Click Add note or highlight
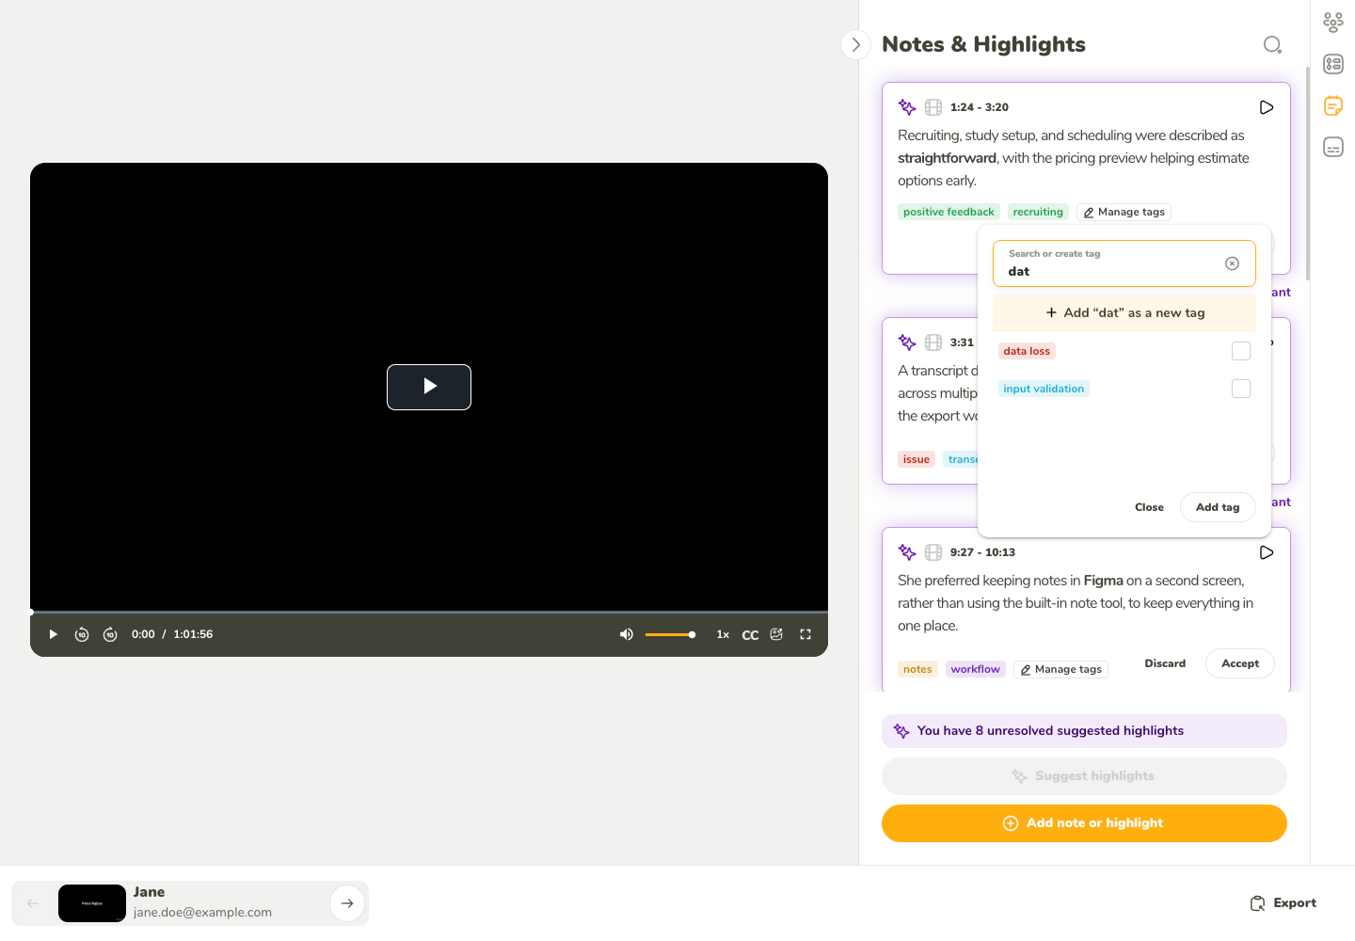 tap(1084, 823)
